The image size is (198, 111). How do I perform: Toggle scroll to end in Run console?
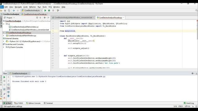pos(8,88)
